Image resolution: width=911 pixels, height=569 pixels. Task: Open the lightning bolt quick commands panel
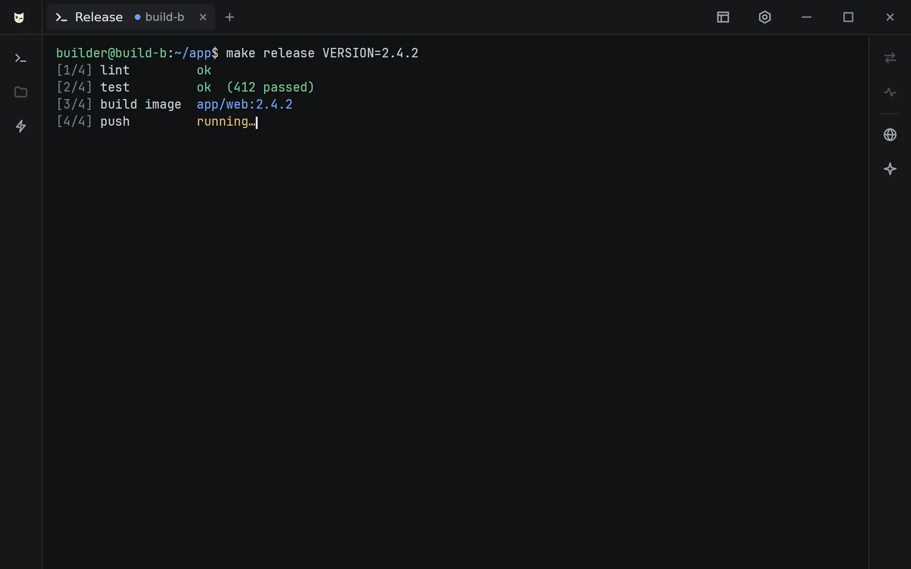[21, 126]
